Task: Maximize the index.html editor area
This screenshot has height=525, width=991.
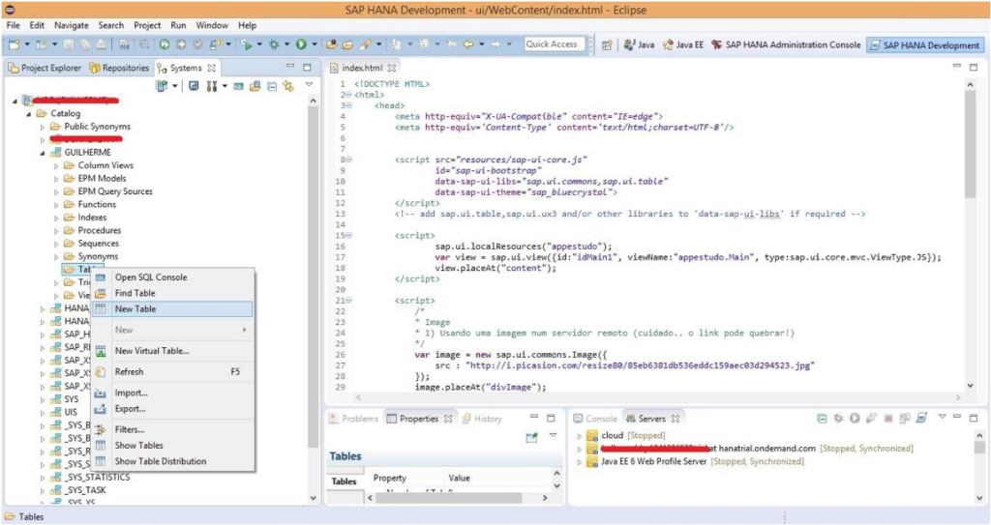Action: tap(976, 67)
